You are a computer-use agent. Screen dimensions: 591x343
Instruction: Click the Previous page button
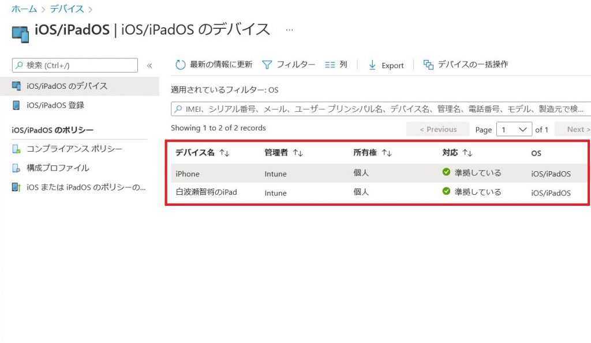click(438, 130)
